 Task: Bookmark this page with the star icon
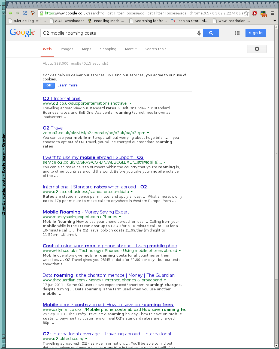[x=246, y=13]
